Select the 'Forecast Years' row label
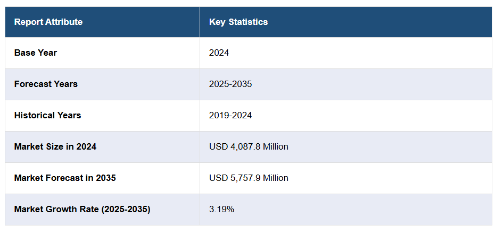Image resolution: width=495 pixels, height=226 pixels. (x=46, y=84)
